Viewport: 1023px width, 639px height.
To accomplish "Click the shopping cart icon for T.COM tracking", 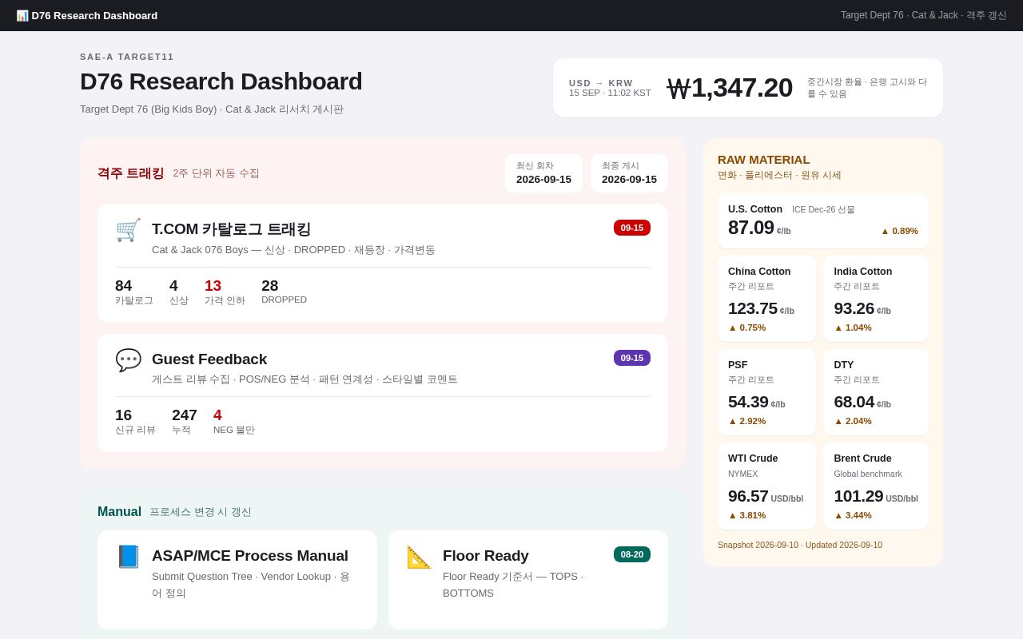I will click(x=128, y=230).
